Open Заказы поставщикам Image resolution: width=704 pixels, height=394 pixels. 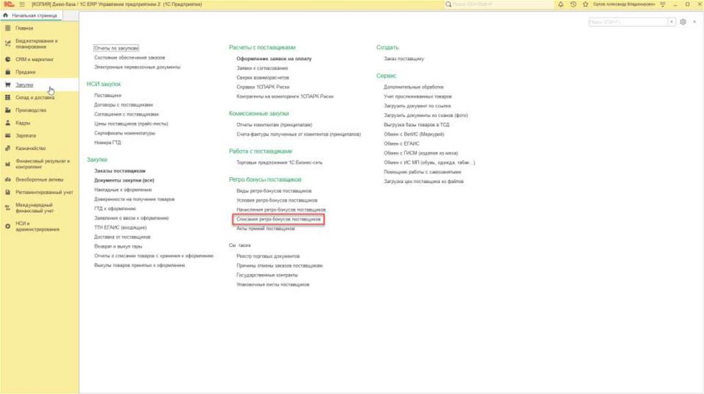[120, 171]
